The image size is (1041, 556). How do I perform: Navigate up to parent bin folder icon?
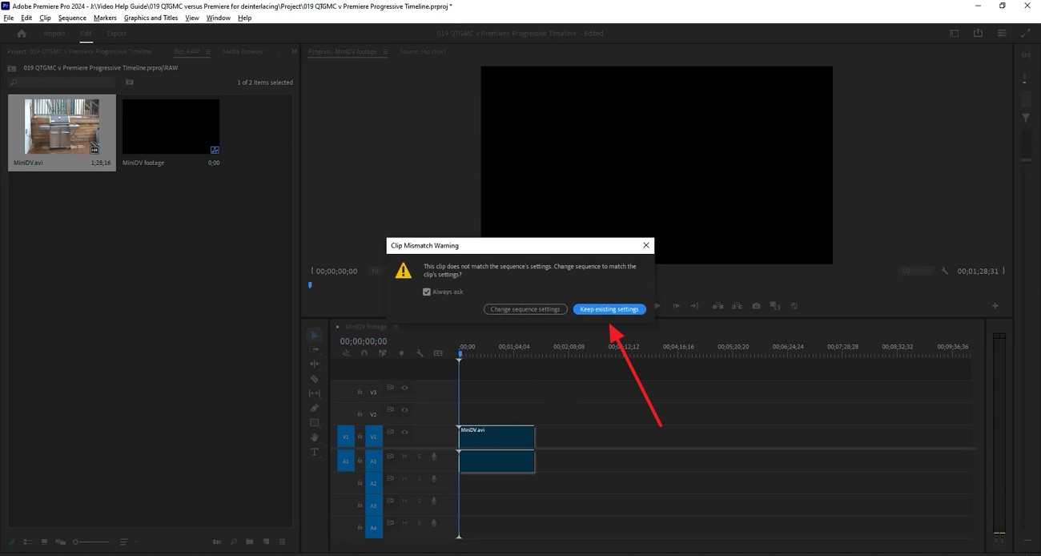12,68
